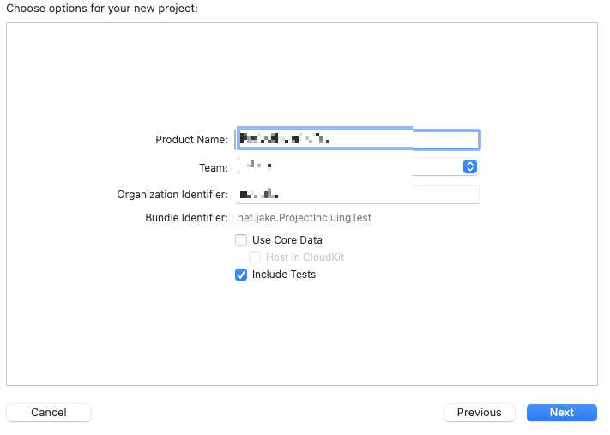Click the "Use Core Data" label text
610x435 pixels.
pyautogui.click(x=287, y=240)
